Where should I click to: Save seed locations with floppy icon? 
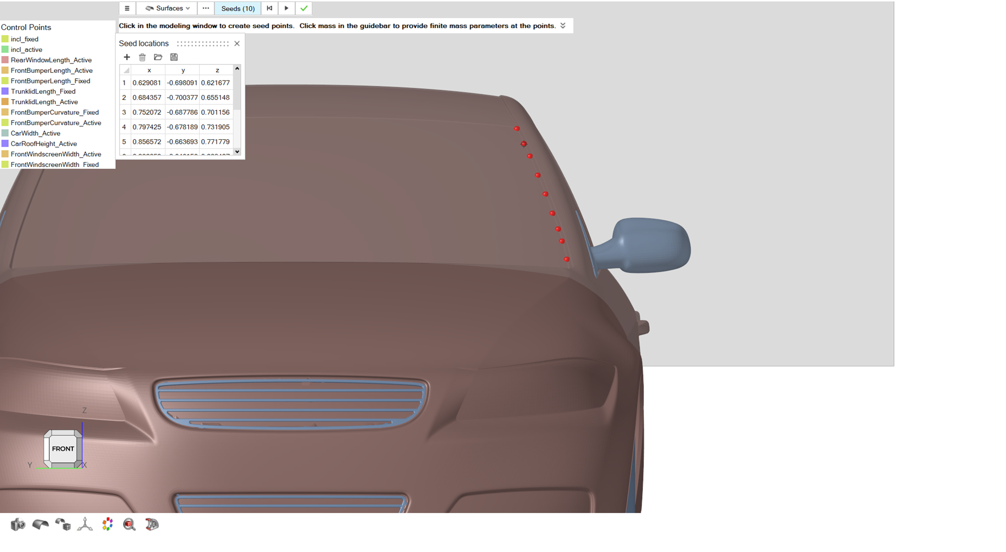[174, 57]
